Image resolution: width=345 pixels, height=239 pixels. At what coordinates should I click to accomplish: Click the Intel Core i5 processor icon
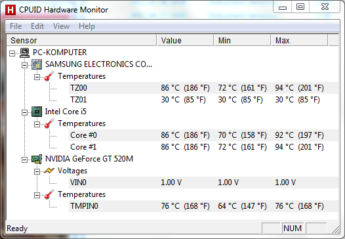(x=37, y=112)
